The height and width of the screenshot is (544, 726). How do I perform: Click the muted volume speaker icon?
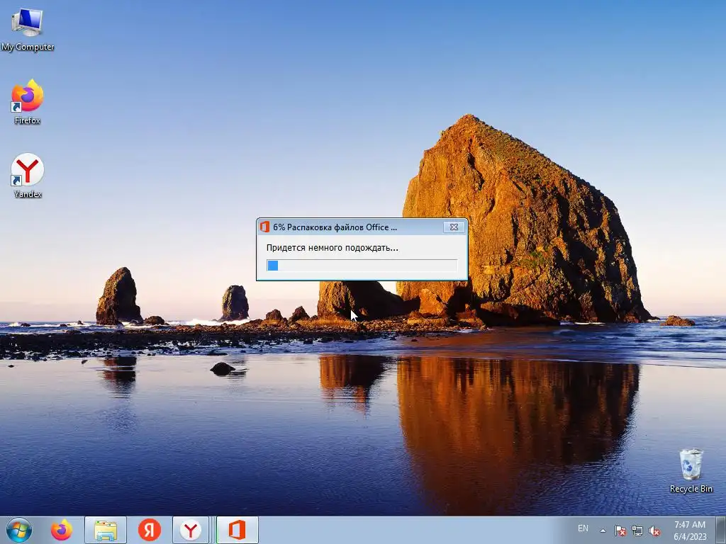[654, 531]
